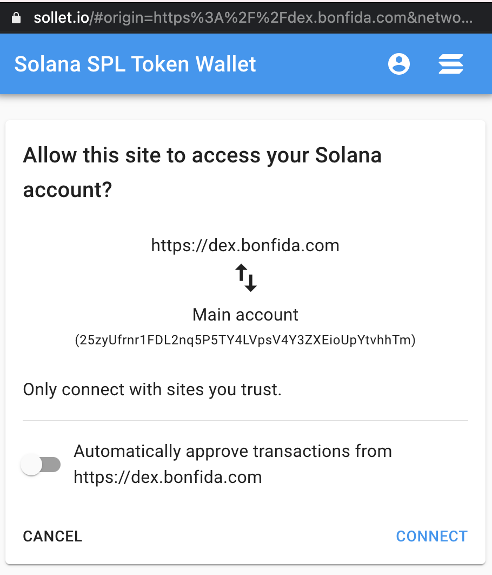Click the Main account label
The width and height of the screenshot is (492, 575).
245,315
